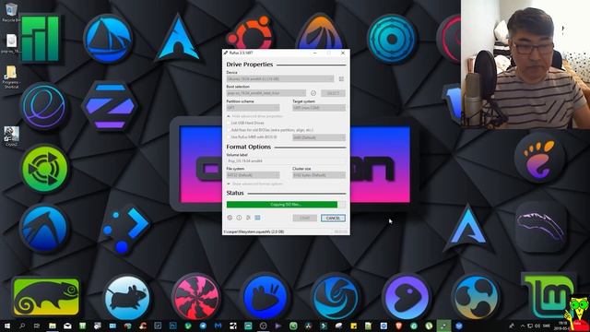Open the BIOS ID dropdown
This screenshot has height=332, width=590.
click(x=319, y=137)
